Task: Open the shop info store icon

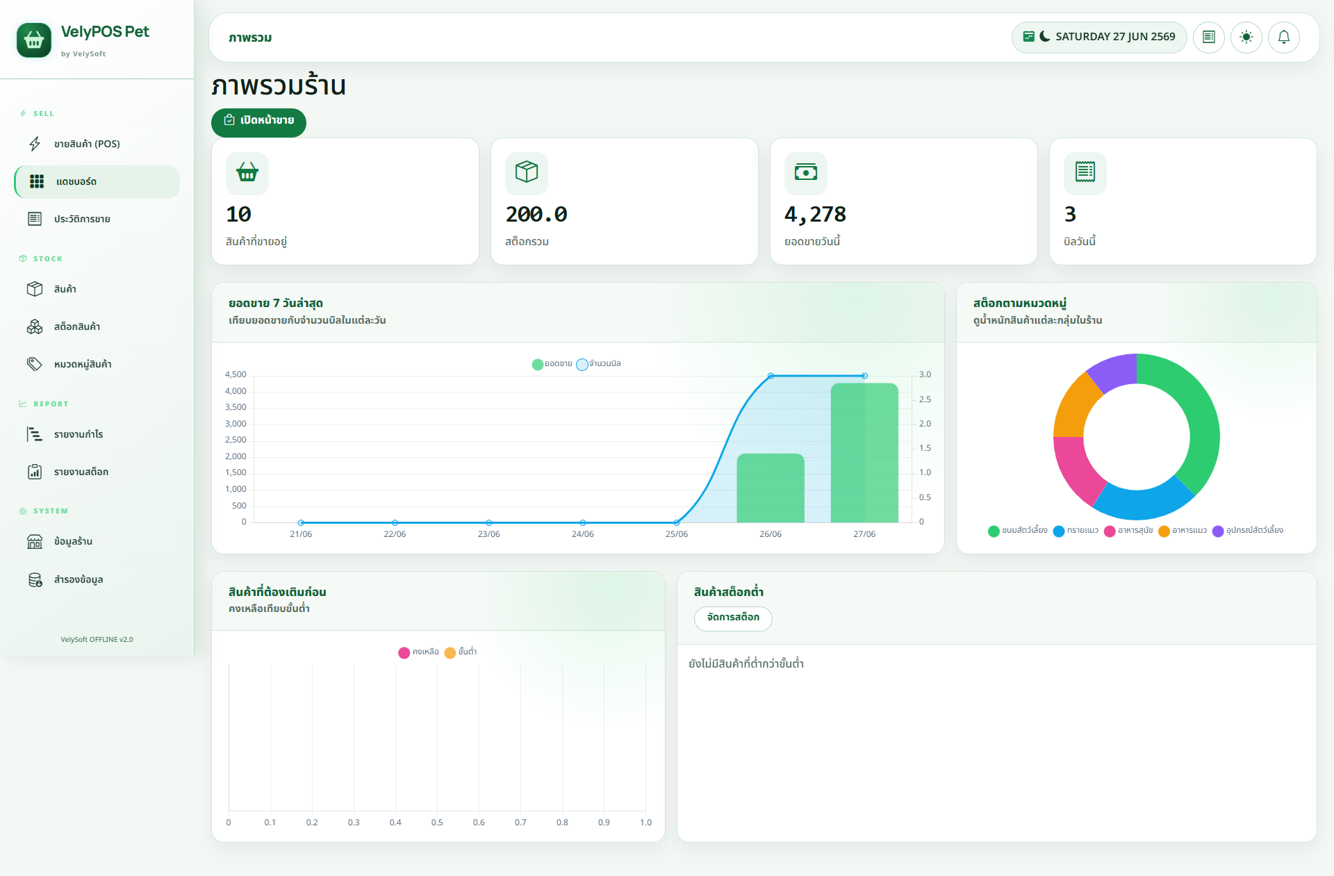Action: 35,541
